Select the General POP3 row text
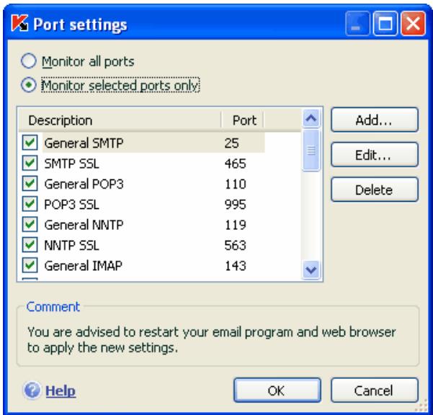Viewport: 433px width, 415px height. pyautogui.click(x=84, y=184)
